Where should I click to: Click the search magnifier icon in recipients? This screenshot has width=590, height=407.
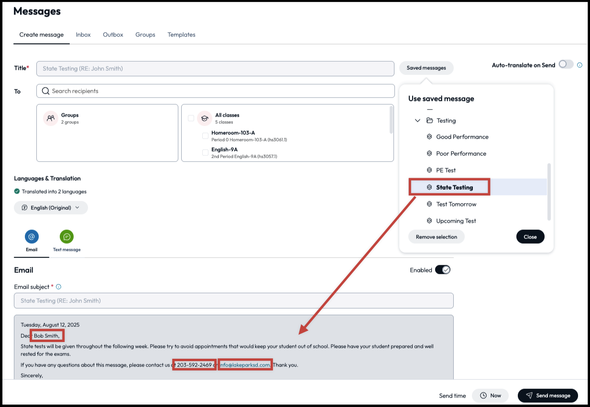coord(45,91)
